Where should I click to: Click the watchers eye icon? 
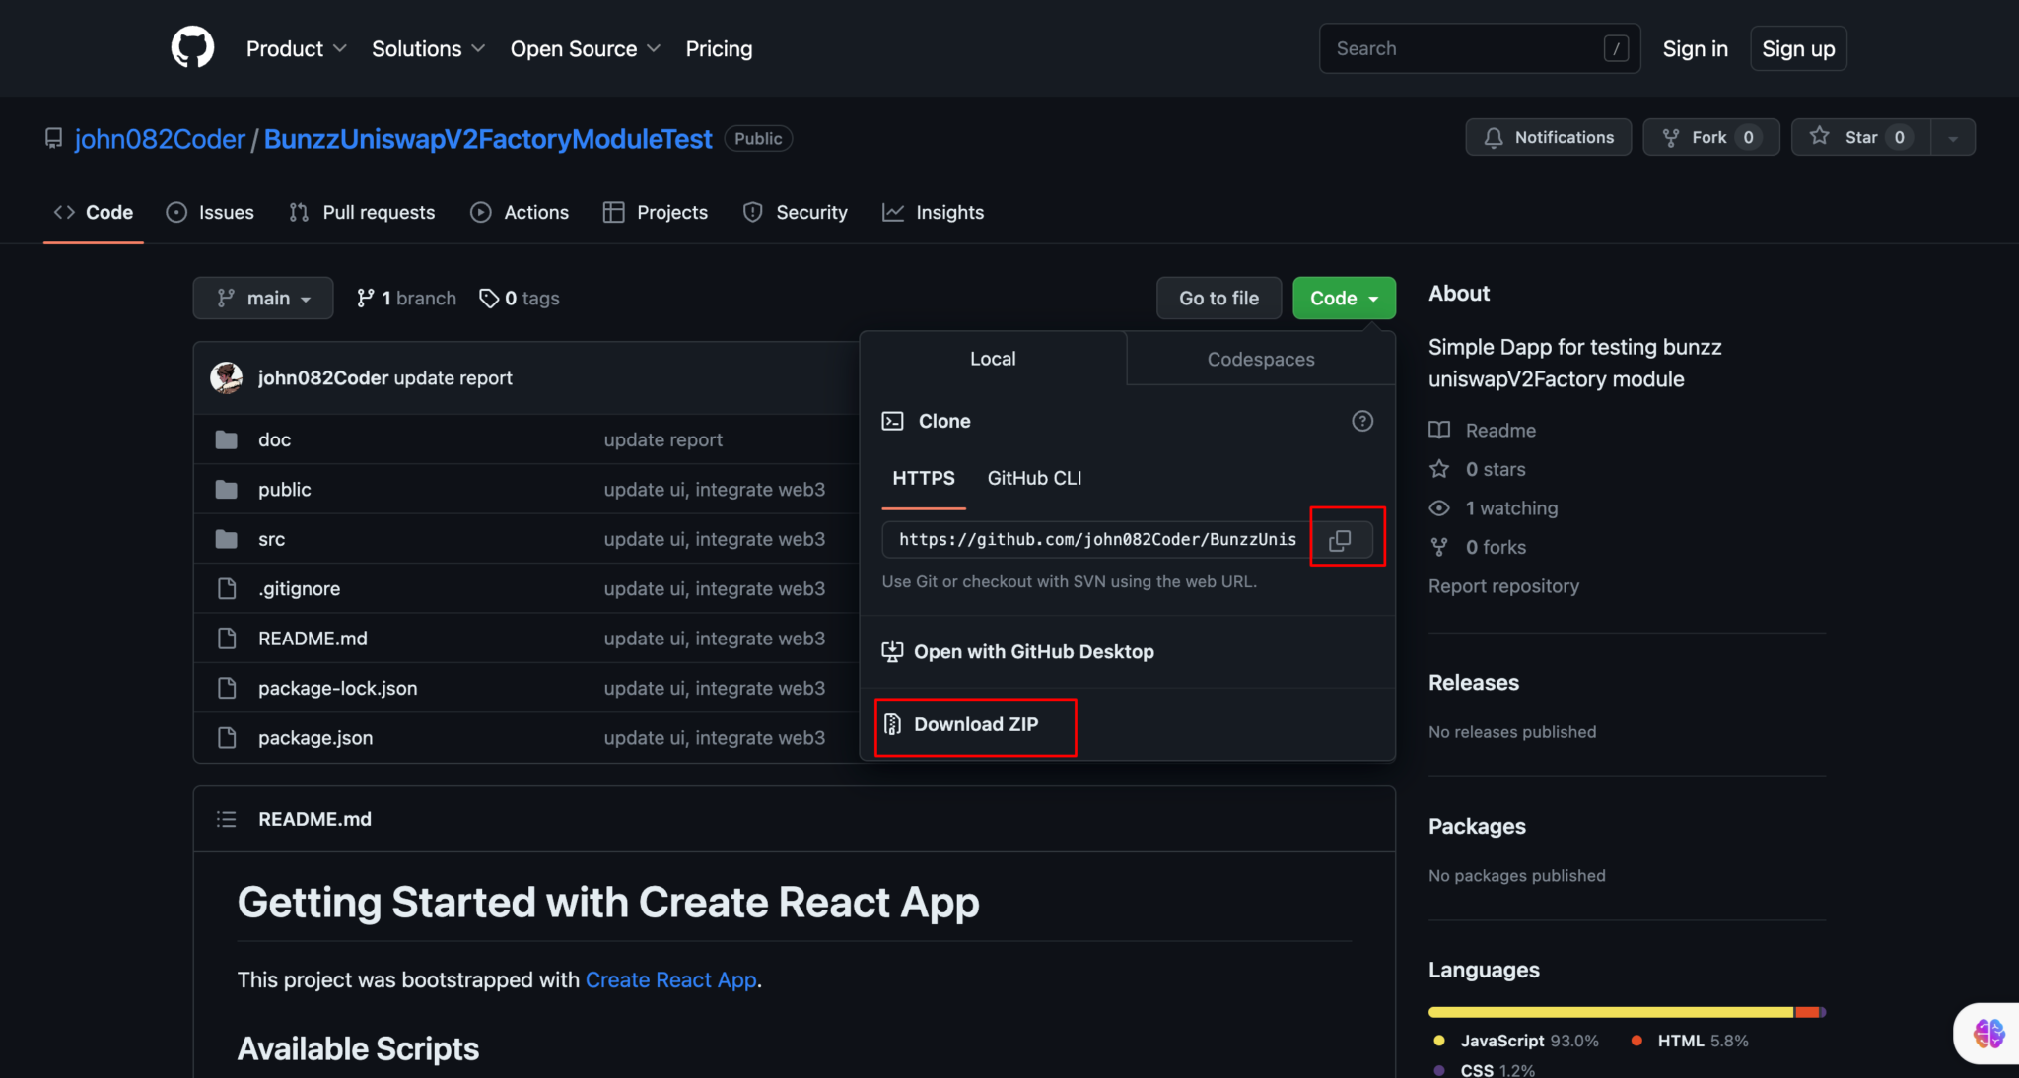1439,507
